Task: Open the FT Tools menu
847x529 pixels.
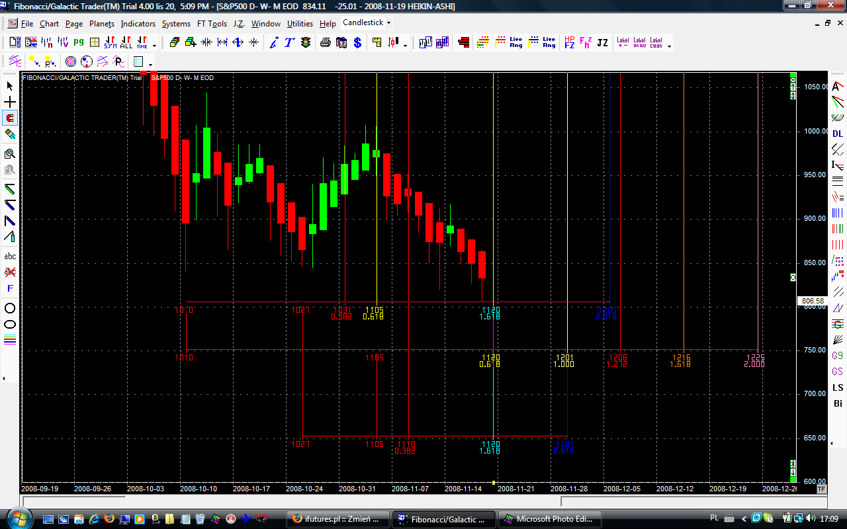Action: click(x=212, y=24)
